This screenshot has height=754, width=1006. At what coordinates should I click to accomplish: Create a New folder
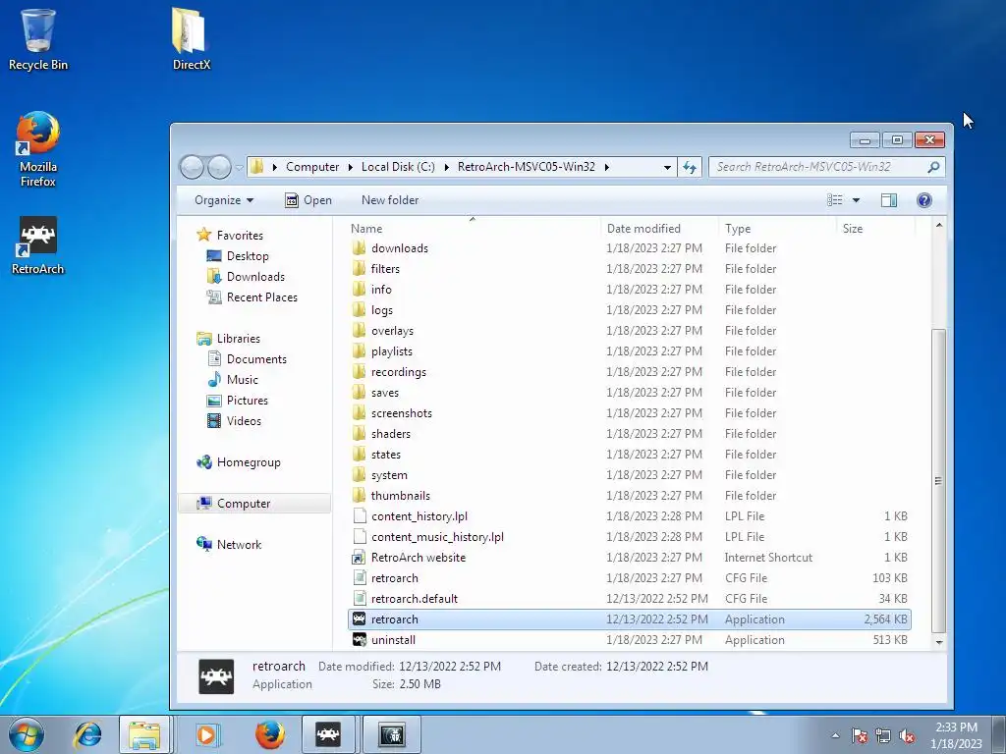click(390, 200)
